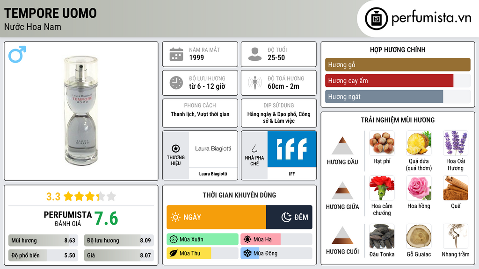This screenshot has height=269, width=479.
Task: Click the green 7.6 Perfumista score
Action: (x=106, y=219)
